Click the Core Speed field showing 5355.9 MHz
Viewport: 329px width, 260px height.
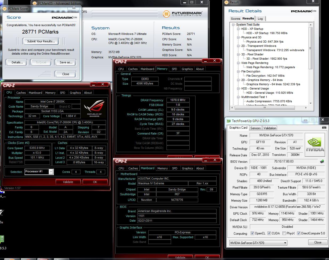coord(37,148)
